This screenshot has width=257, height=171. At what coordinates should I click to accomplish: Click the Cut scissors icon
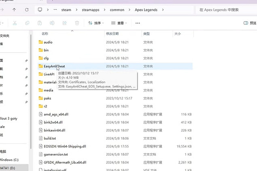click(15, 23)
